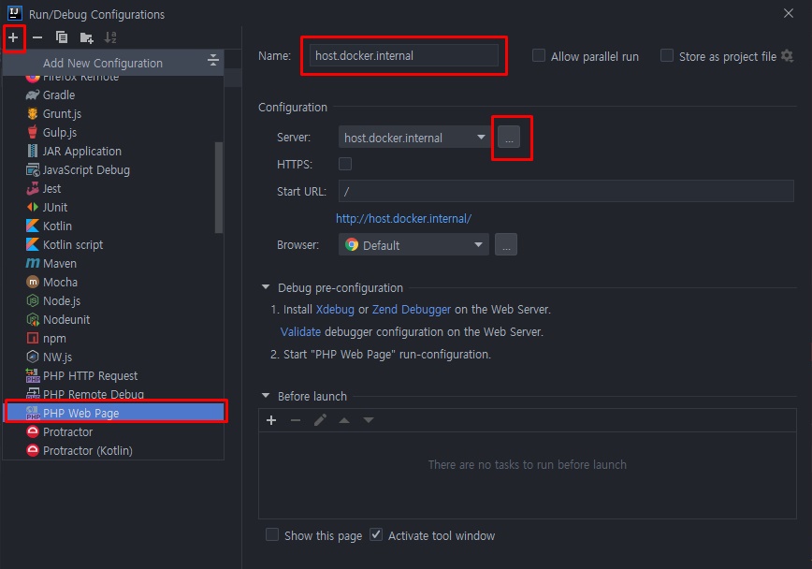Click collapse icon beside Add New Configuration
This screenshot has height=569, width=812.
(213, 60)
